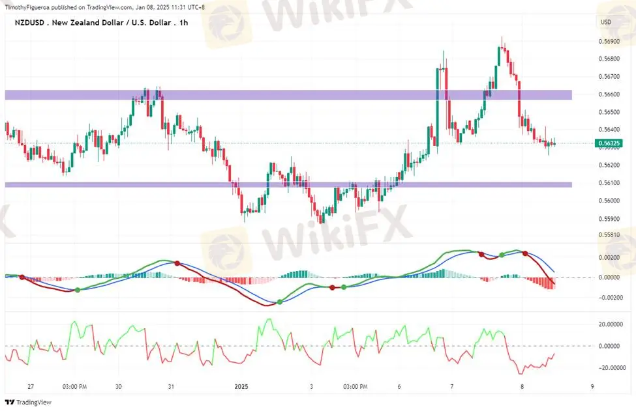
Task: Click the 3 date label on time axis
Action: [311, 387]
